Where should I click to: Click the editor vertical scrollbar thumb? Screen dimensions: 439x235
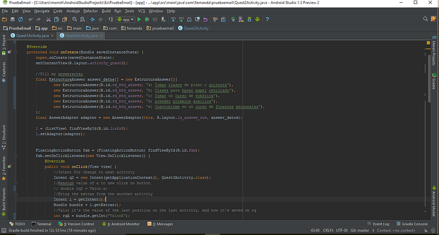(429, 79)
